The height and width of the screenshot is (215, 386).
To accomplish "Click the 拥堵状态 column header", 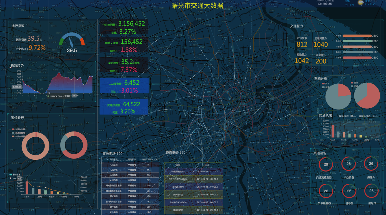I will point(132,160).
